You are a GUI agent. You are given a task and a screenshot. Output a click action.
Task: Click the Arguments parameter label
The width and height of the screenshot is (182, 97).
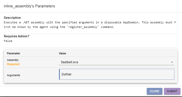[13, 75]
